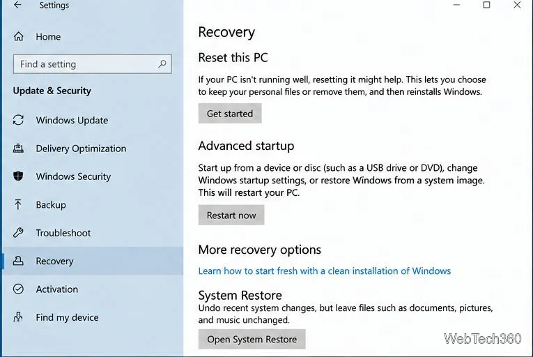This screenshot has width=533, height=357.
Task: Minimize the Settings window
Action: pyautogui.click(x=456, y=5)
